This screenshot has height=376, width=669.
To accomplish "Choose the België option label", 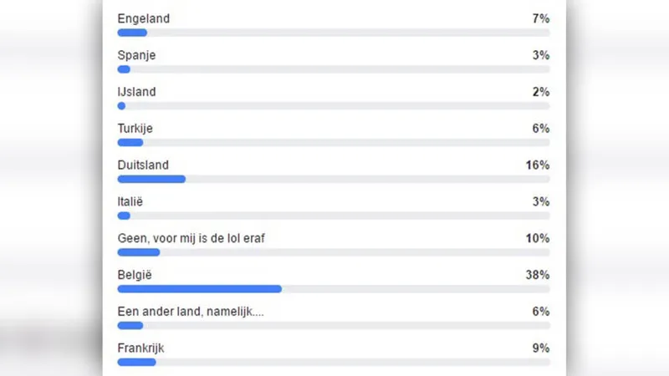I will [135, 275].
